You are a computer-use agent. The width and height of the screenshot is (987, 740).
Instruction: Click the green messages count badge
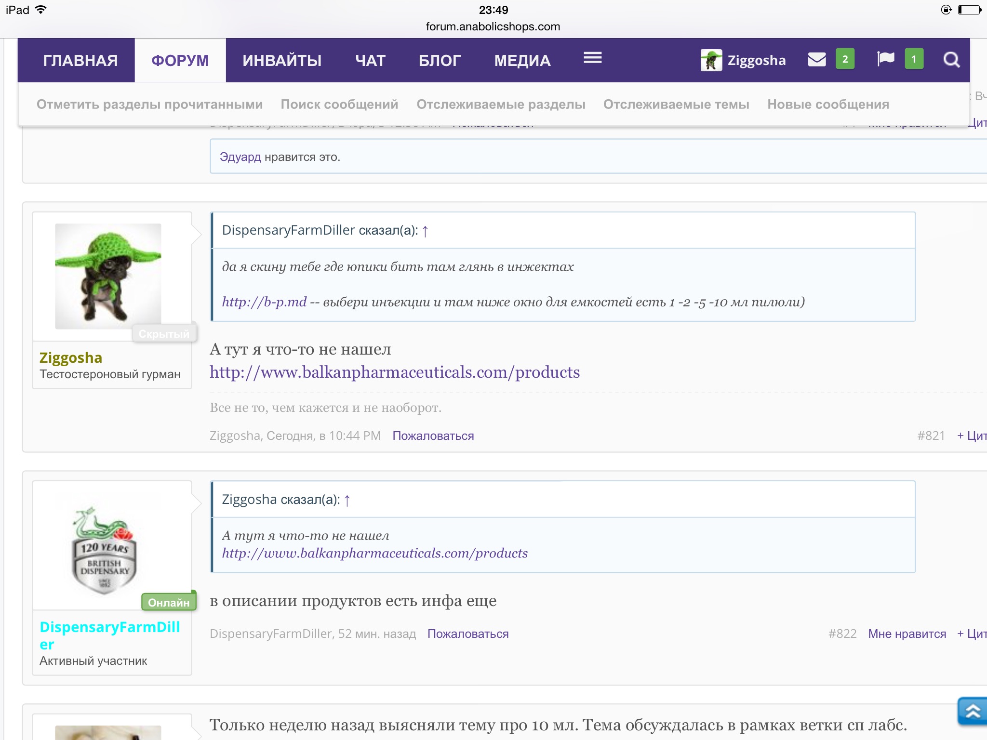point(845,60)
